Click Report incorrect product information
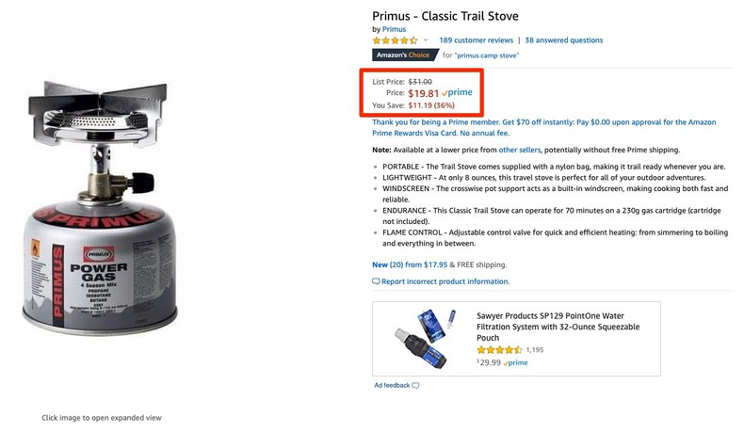Viewport: 744px width, 448px height. tap(445, 281)
